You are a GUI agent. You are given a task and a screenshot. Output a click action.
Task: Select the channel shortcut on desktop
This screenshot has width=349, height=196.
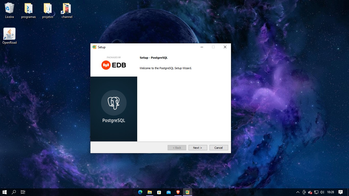67,10
